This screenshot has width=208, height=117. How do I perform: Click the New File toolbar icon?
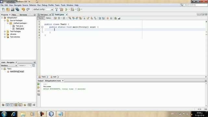(x=4, y=9)
